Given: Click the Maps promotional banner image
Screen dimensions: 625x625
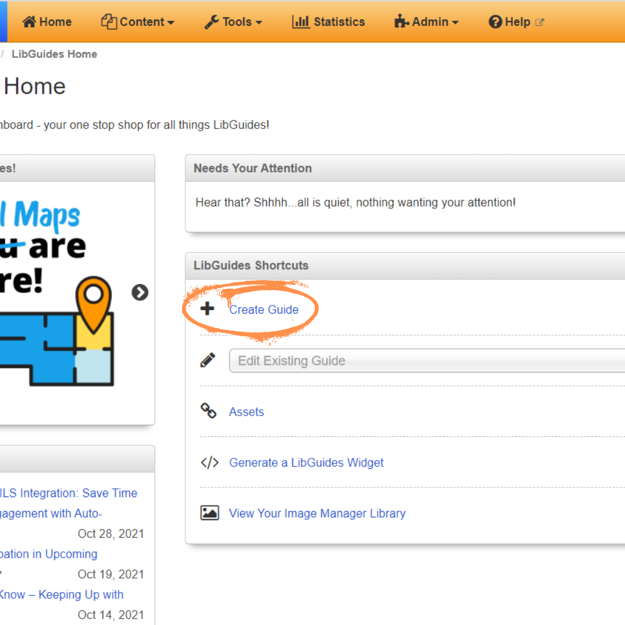Looking at the screenshot, I should (x=57, y=293).
